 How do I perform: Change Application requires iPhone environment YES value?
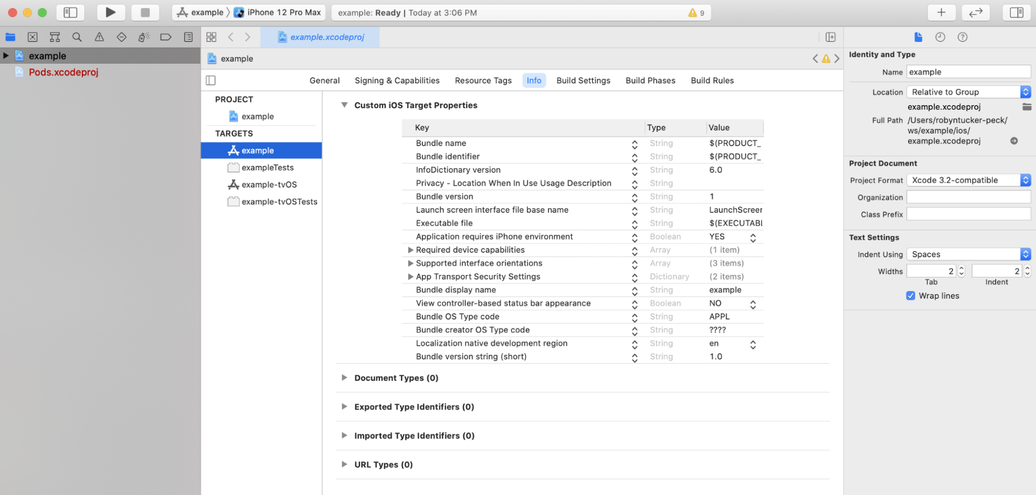(x=753, y=237)
